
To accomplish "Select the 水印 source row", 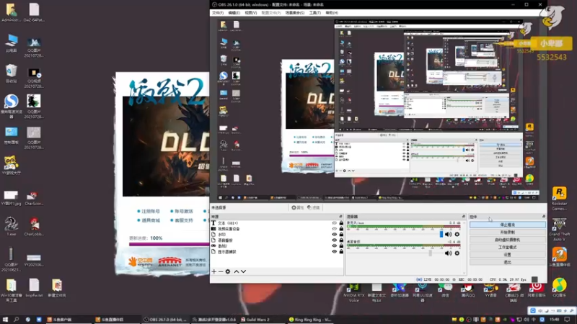I will tap(278, 235).
